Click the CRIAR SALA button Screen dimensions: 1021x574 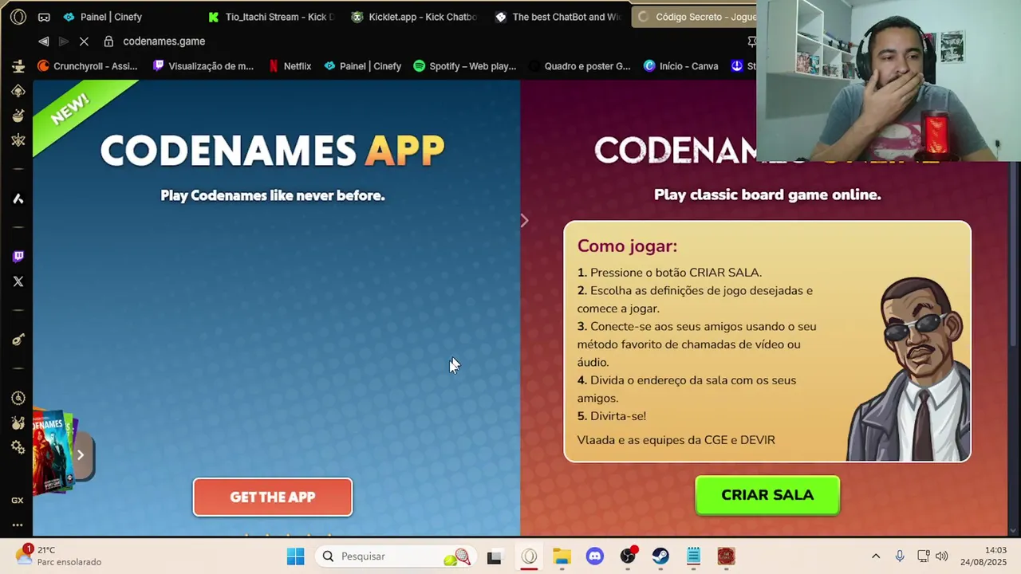point(767,495)
